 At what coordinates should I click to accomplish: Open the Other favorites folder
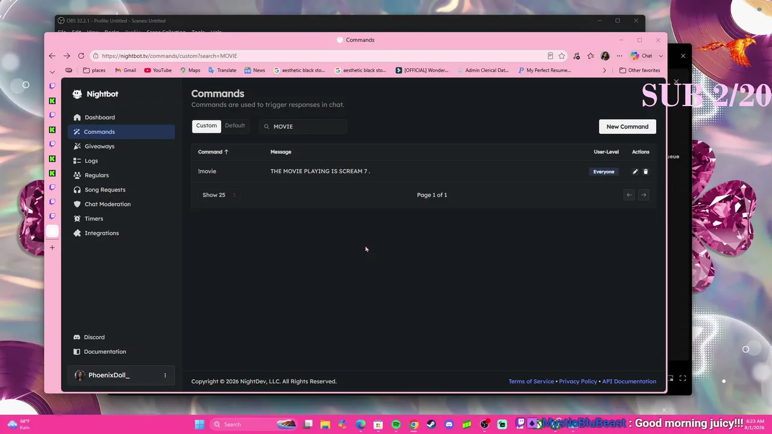point(640,71)
